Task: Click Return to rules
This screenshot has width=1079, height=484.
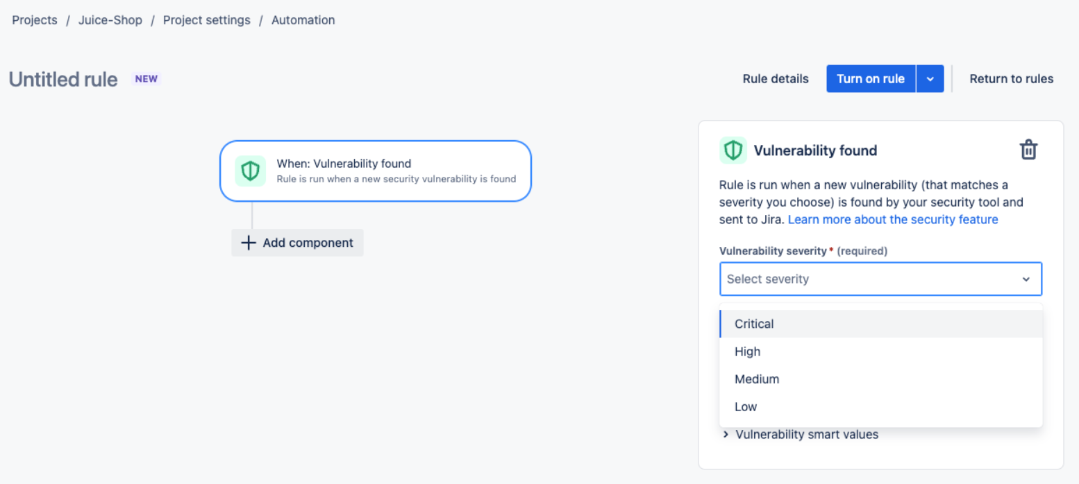Action: (x=1011, y=79)
